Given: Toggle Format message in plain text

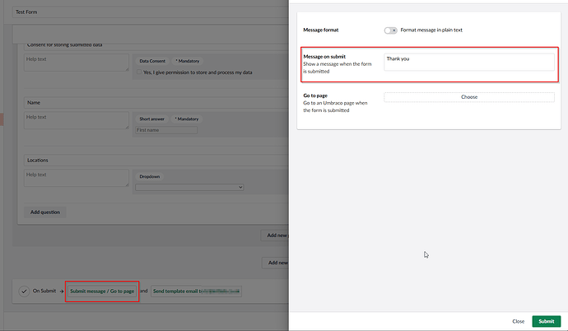Looking at the screenshot, I should pos(390,30).
